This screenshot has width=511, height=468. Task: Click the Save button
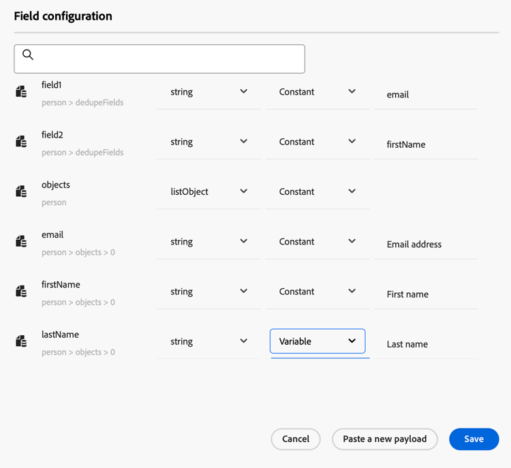[474, 439]
